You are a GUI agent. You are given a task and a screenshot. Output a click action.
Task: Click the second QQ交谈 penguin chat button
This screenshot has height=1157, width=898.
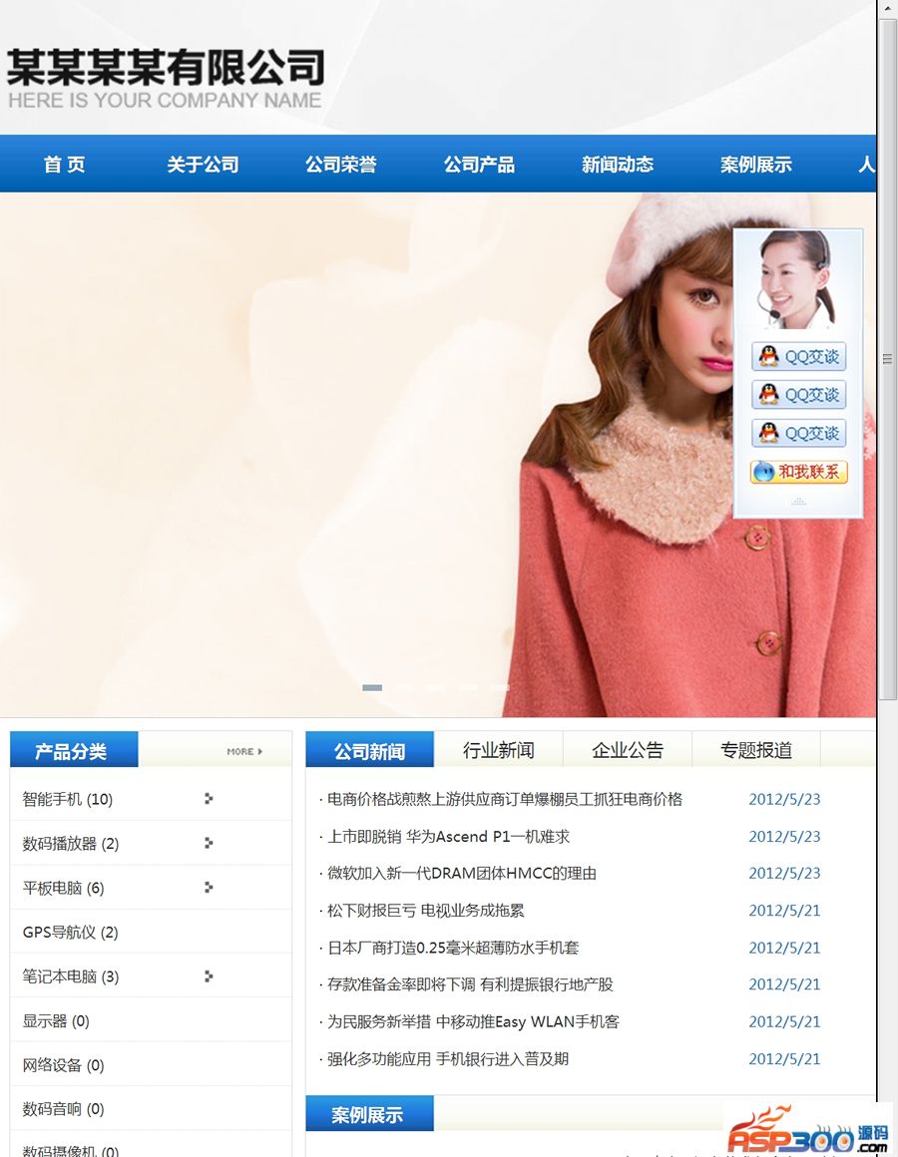tap(798, 394)
